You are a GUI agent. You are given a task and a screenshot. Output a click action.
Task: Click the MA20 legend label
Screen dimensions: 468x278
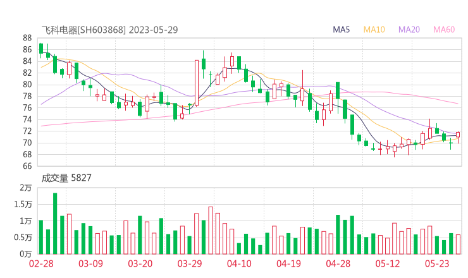point(409,30)
